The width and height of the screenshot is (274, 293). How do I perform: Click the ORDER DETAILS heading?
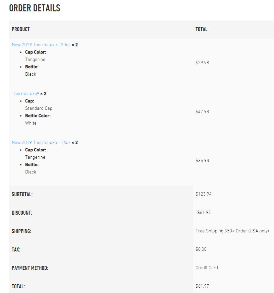[x=35, y=8]
